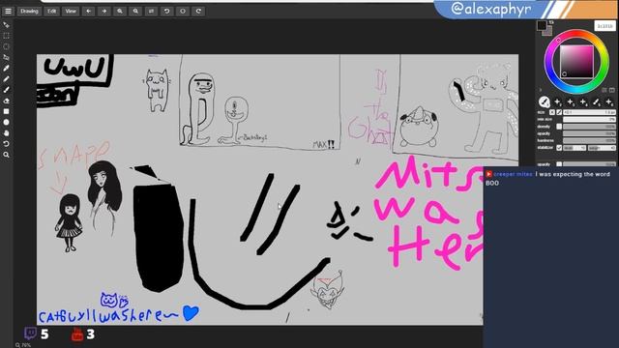The width and height of the screenshot is (619, 348).
Task: Click the gray background color swatch
Action: 548,32
